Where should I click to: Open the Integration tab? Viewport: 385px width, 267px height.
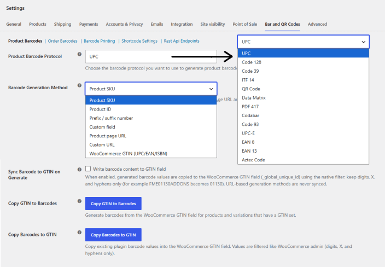182,24
